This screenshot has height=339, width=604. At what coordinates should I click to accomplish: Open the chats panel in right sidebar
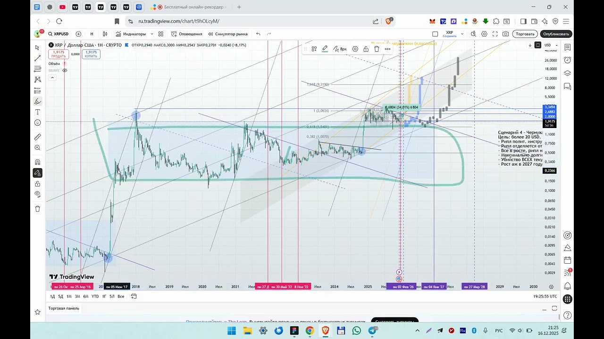click(x=568, y=86)
